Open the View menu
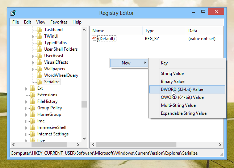 41,22
